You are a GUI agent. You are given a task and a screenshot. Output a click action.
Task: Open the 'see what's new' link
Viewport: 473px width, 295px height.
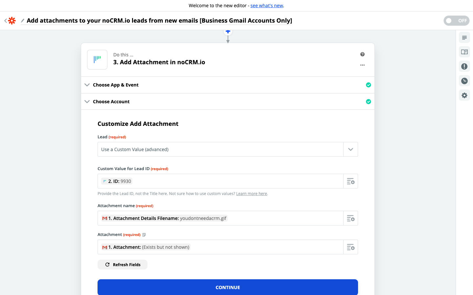(x=266, y=6)
